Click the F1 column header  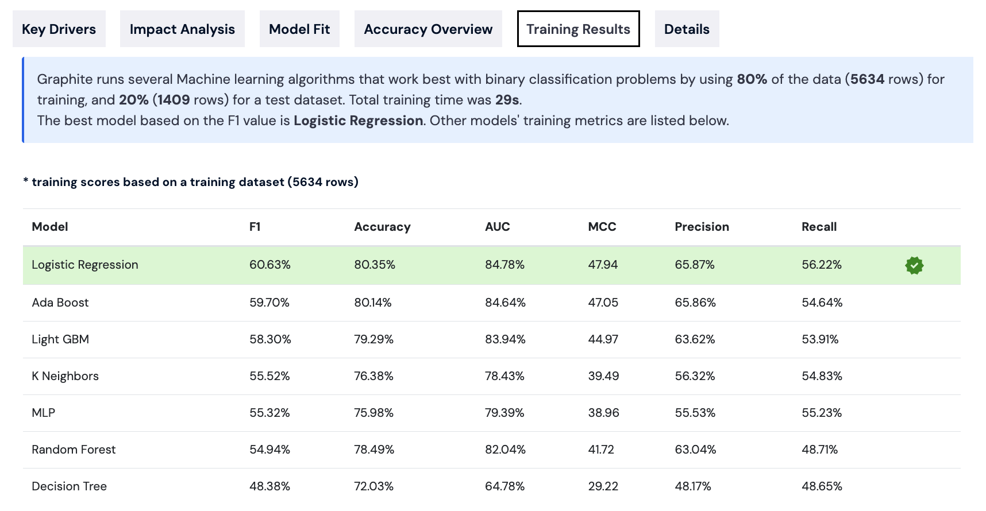coord(255,227)
